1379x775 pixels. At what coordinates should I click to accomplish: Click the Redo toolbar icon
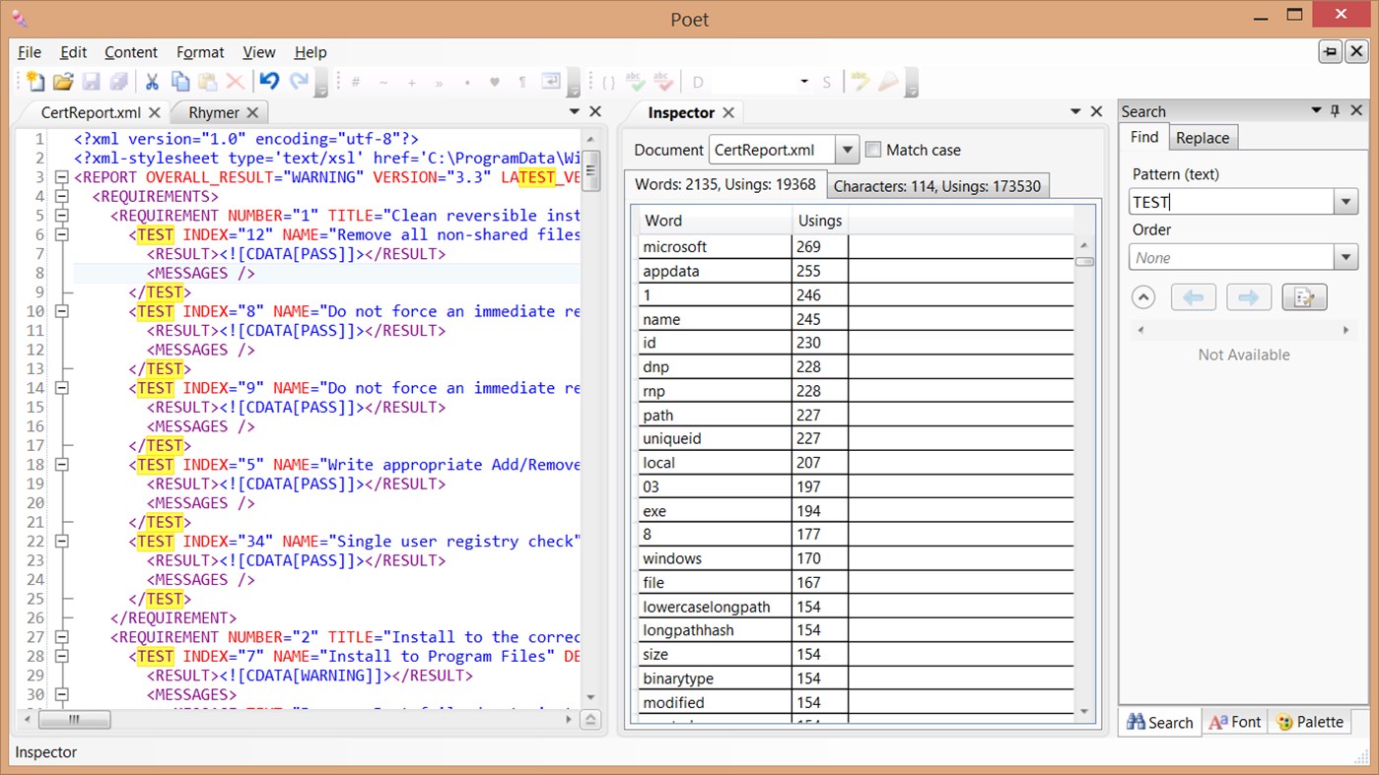click(298, 82)
